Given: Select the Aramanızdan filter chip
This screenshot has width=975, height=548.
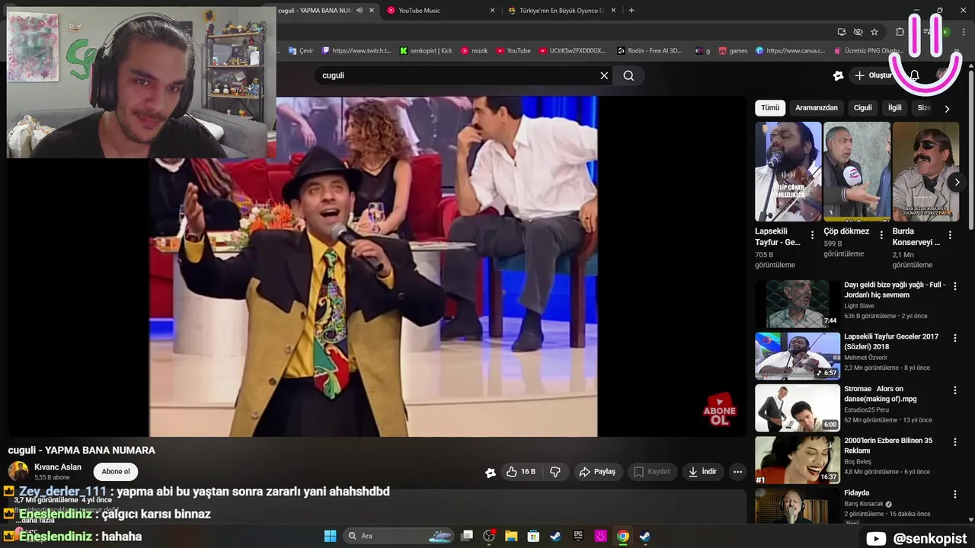Looking at the screenshot, I should point(817,107).
